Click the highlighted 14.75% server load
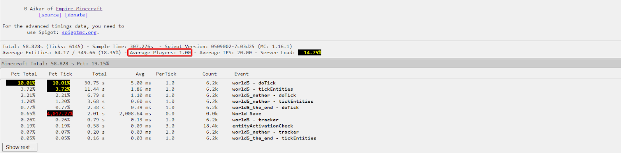 [x=310, y=53]
